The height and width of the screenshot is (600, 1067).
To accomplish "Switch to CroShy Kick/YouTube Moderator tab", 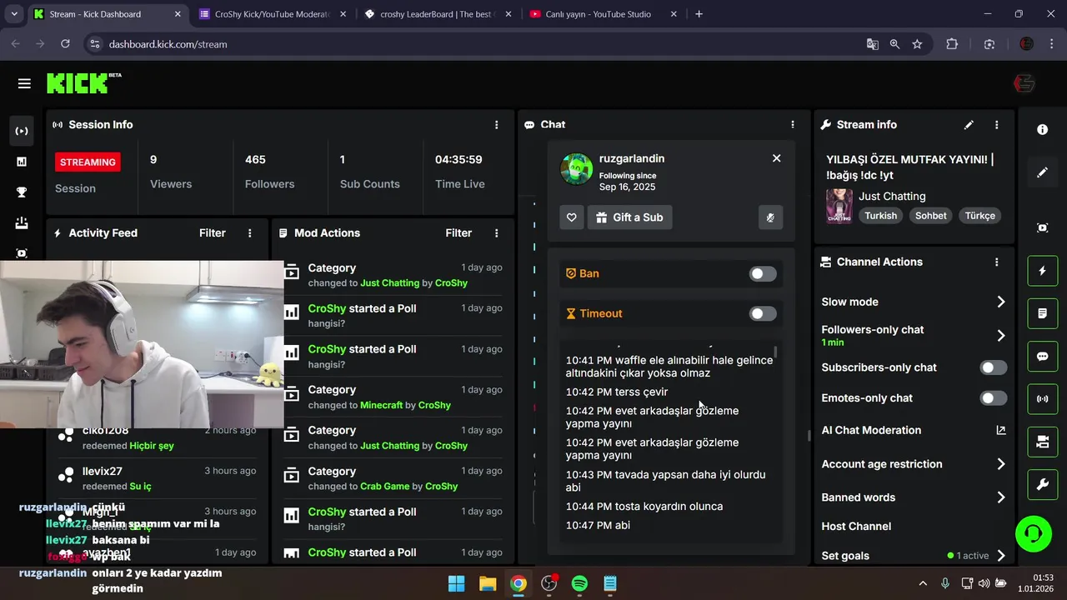I will (x=273, y=14).
